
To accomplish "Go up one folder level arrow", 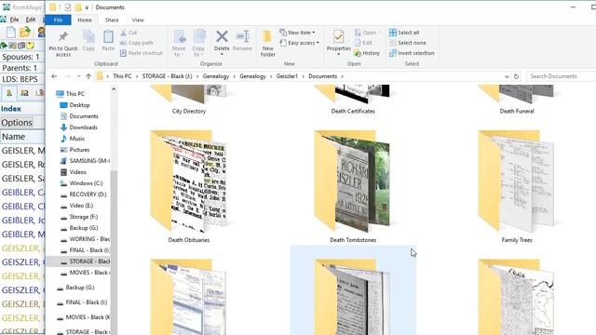I will pos(88,76).
